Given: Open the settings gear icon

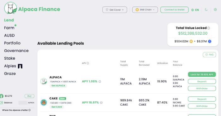Looking at the screenshot, I should (x=215, y=9).
